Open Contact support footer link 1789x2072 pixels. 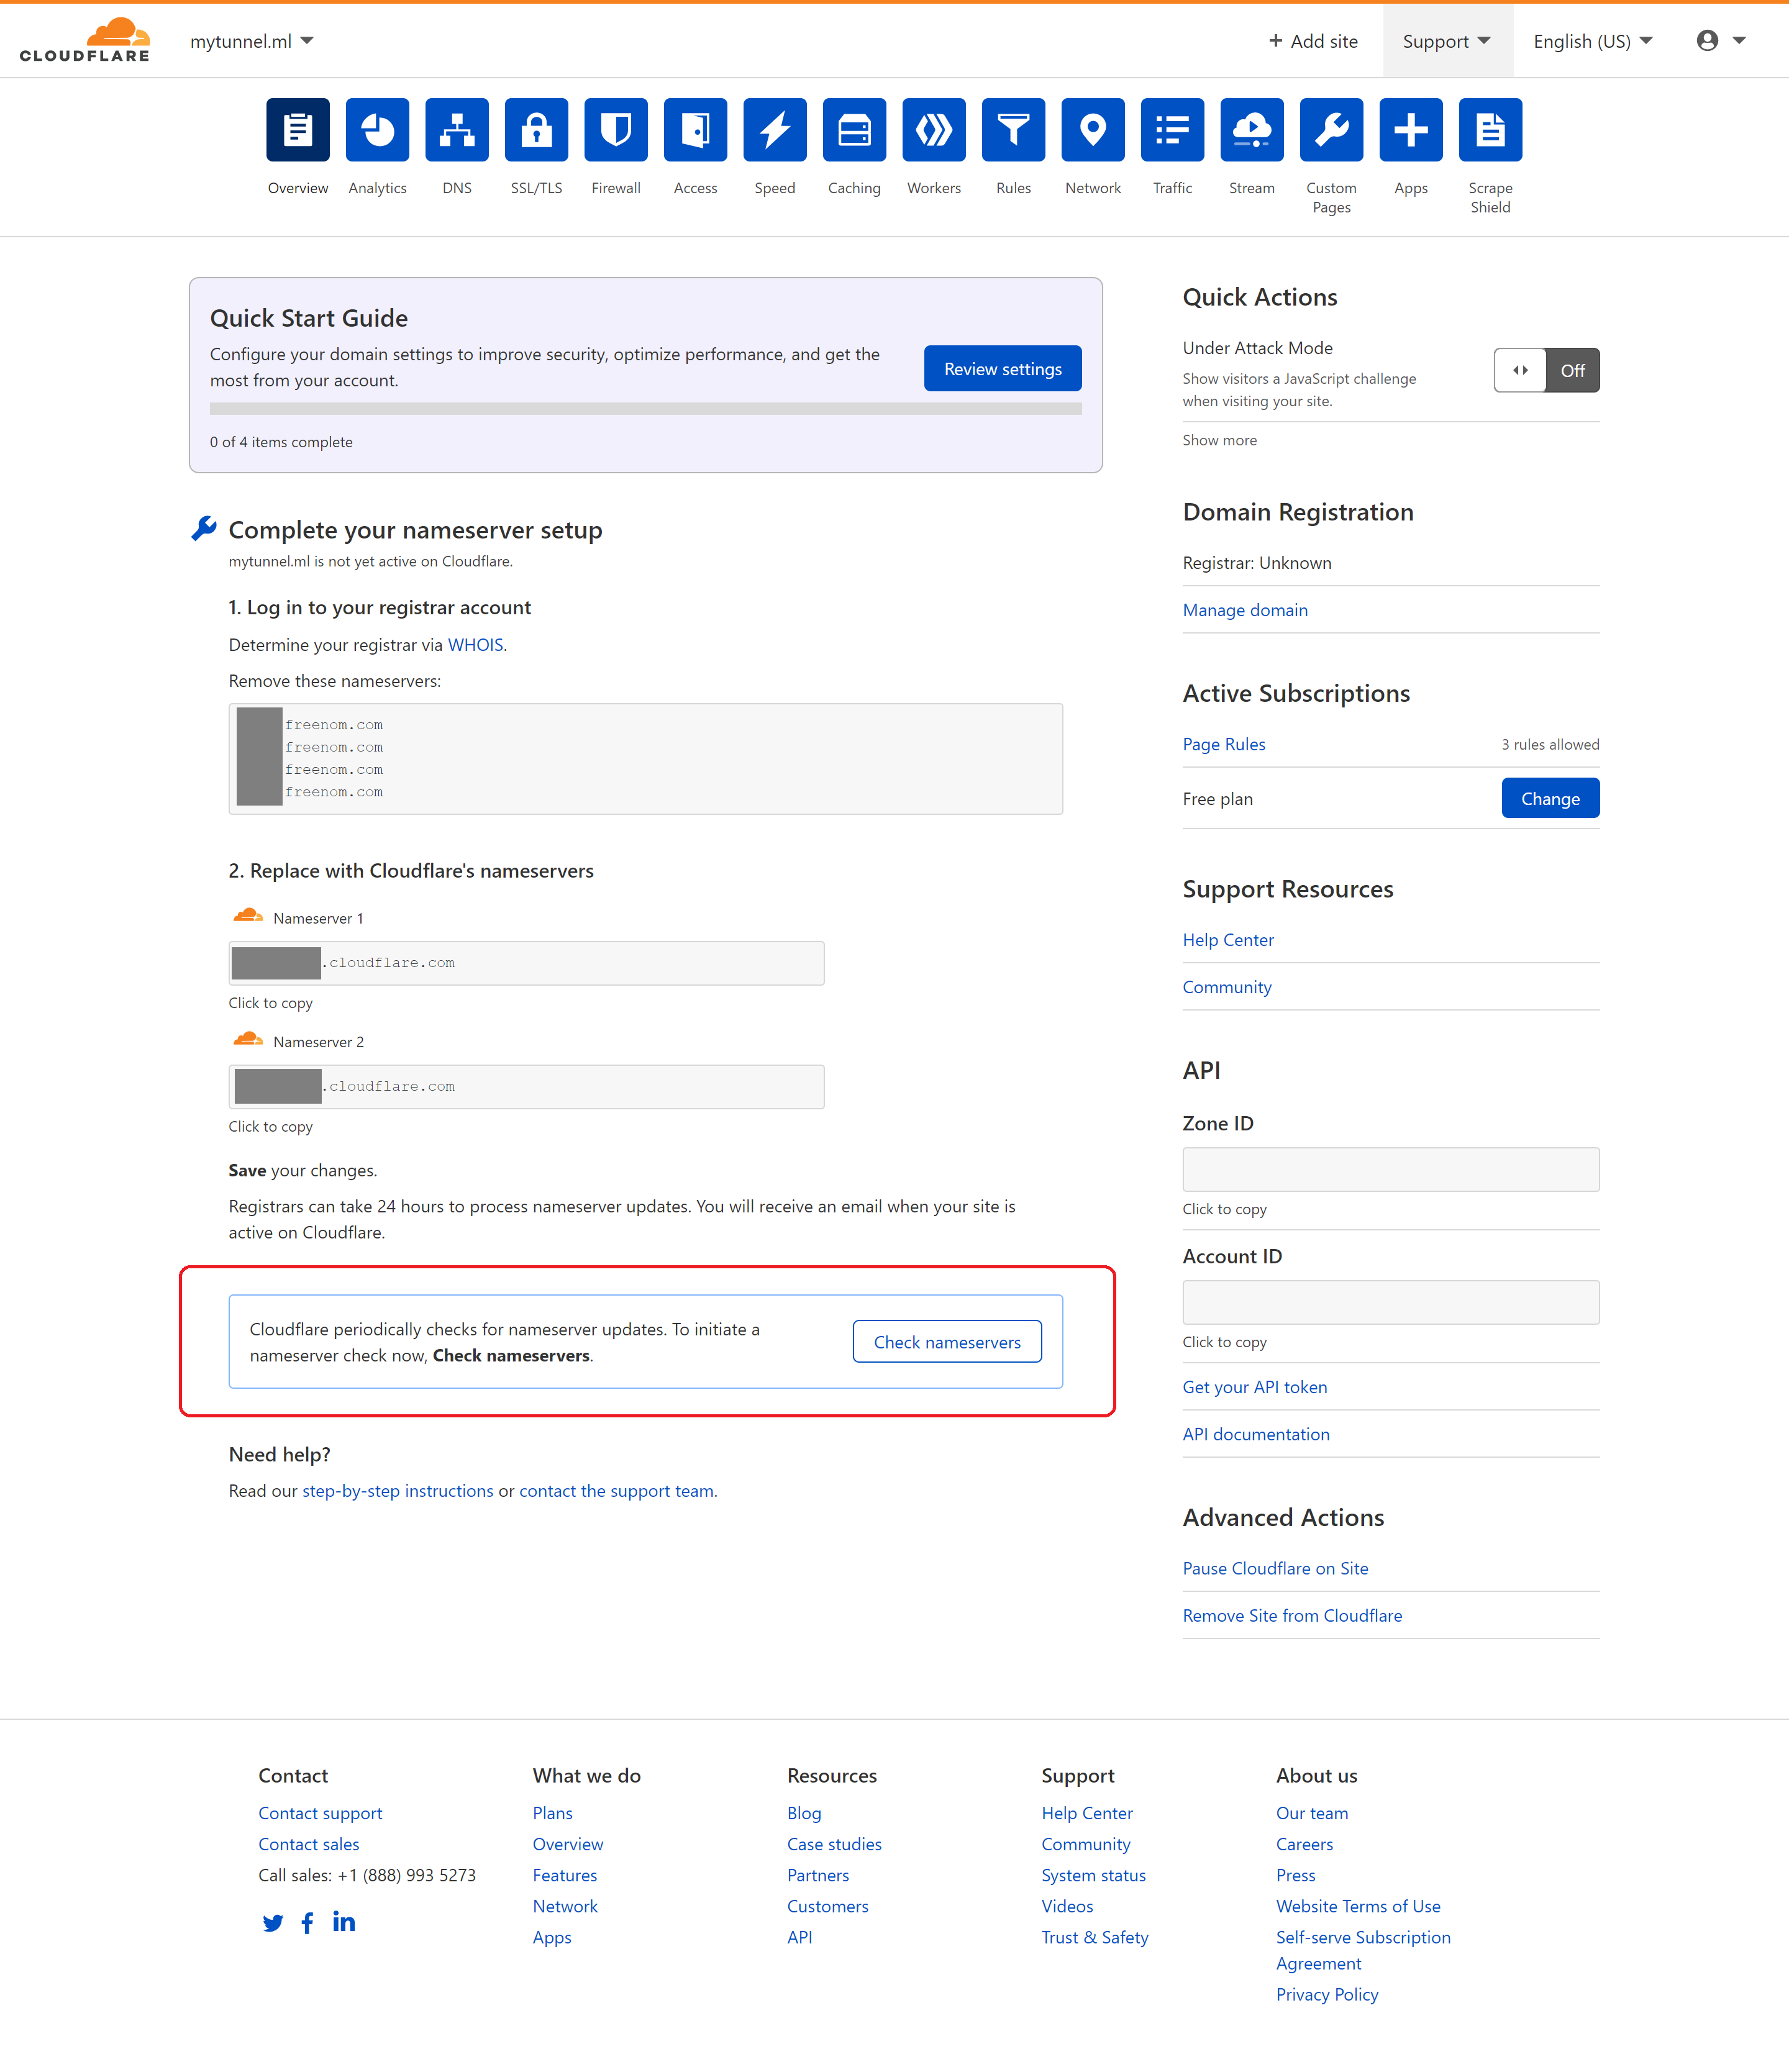coord(320,1813)
